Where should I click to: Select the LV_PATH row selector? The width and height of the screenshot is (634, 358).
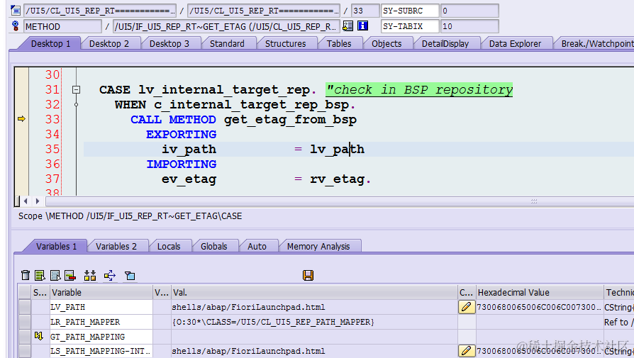25,307
